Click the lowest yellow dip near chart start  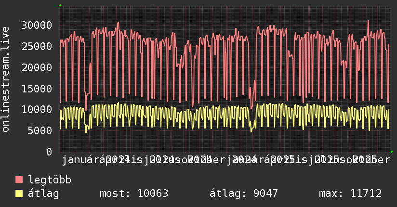pos(87,132)
